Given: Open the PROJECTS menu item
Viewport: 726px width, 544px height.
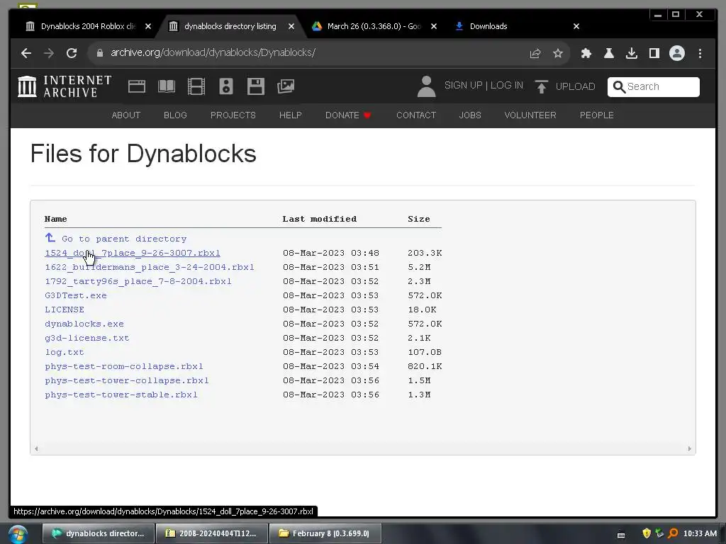Looking at the screenshot, I should coord(233,115).
